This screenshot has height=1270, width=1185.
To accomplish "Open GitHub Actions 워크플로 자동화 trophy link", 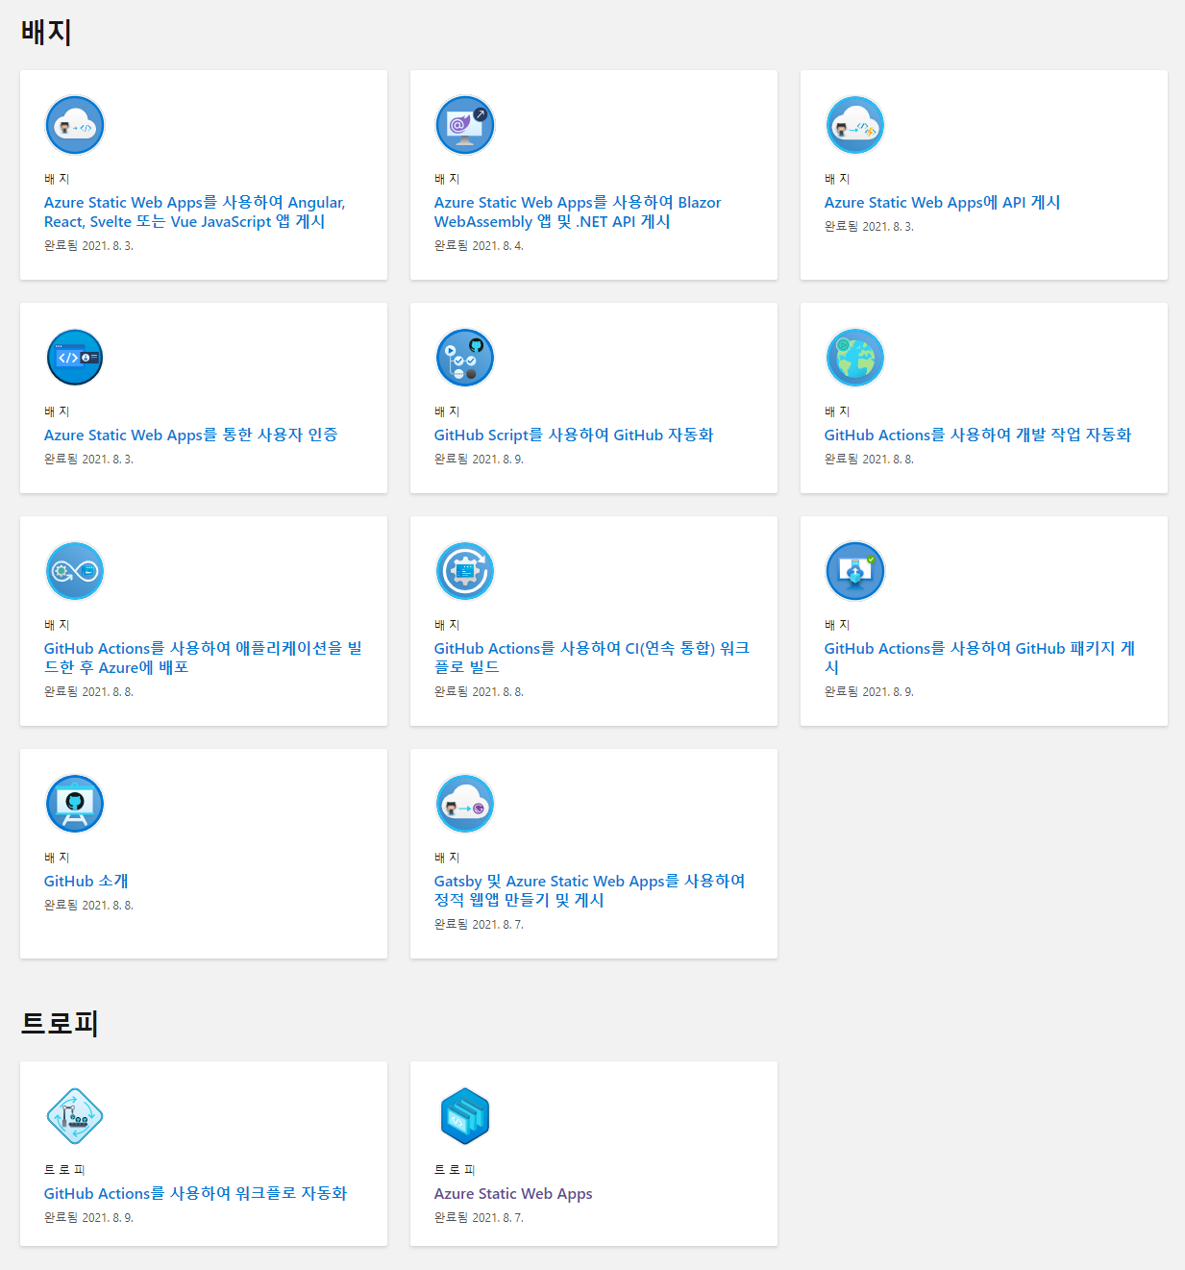I will point(195,1193).
